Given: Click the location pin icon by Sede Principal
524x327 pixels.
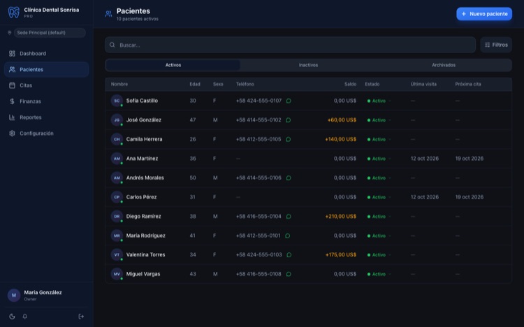Looking at the screenshot, I should click(x=10, y=33).
